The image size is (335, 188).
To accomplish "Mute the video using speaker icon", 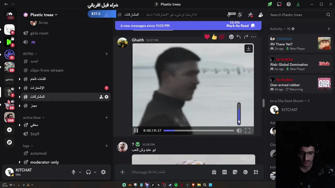I will point(239,131).
